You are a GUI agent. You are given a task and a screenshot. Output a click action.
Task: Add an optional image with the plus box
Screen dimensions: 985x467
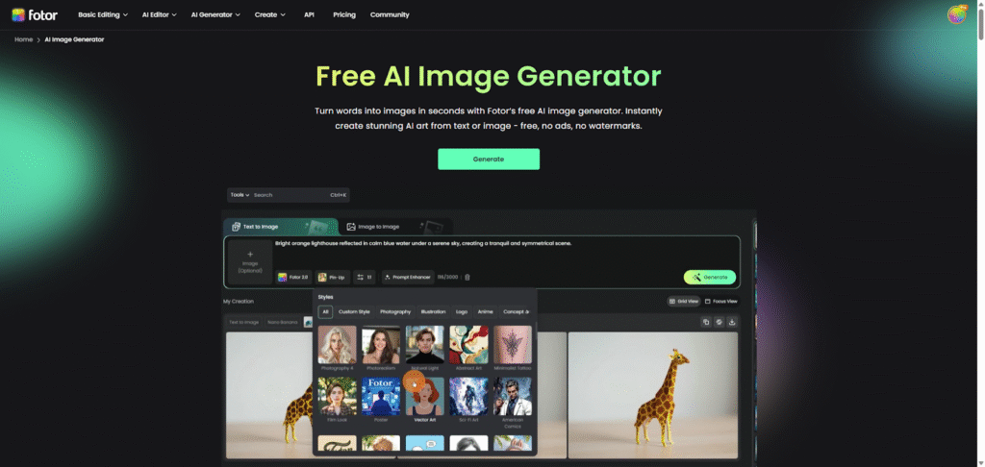pyautogui.click(x=249, y=261)
